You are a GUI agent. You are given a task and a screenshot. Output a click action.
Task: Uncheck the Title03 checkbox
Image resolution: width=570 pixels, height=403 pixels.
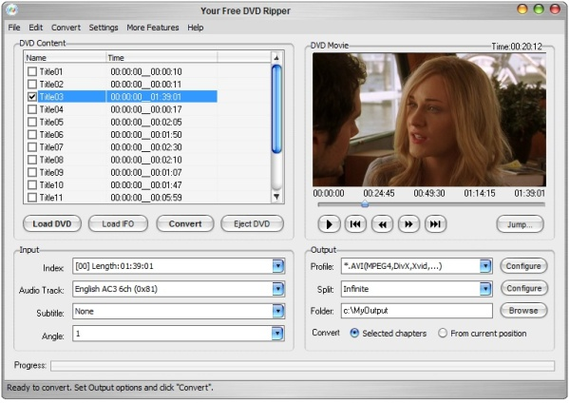(x=32, y=96)
